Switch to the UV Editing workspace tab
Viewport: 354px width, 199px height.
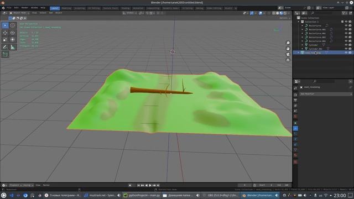[94, 8]
